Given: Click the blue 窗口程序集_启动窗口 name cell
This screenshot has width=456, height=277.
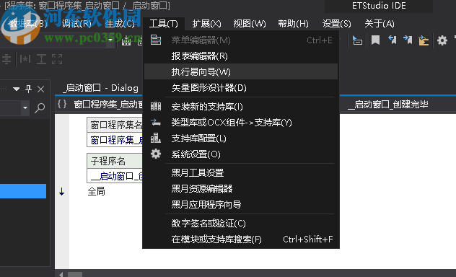Looking at the screenshot, I should point(115,140).
